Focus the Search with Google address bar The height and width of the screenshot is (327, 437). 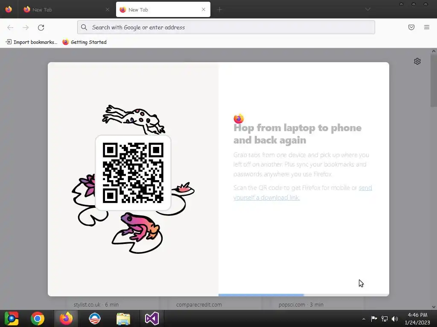(x=226, y=27)
